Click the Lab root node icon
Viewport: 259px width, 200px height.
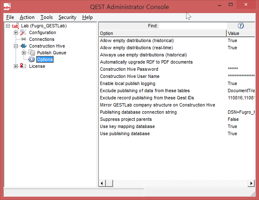pos(16,26)
